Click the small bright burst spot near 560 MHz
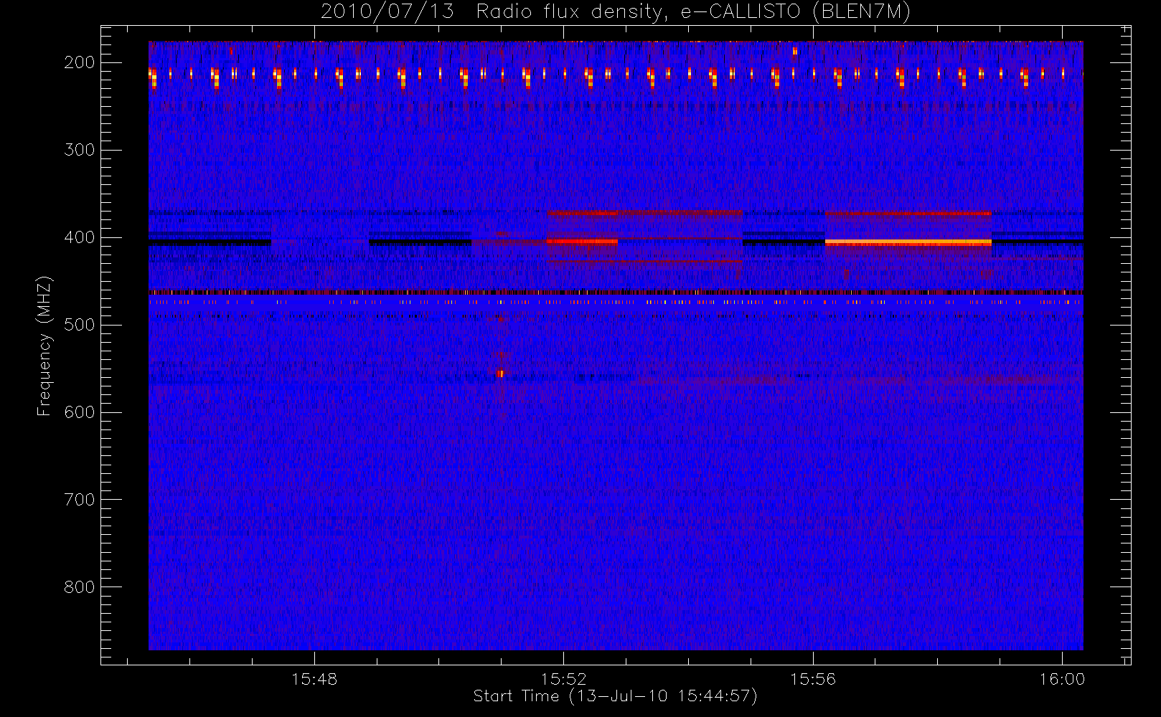The width and height of the screenshot is (1161, 717). [x=501, y=374]
